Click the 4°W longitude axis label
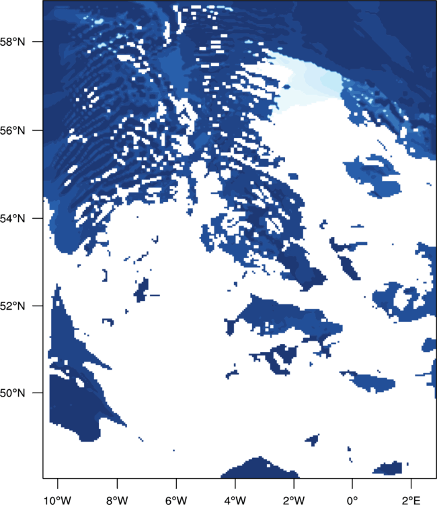The width and height of the screenshot is (437, 505). coord(235,500)
